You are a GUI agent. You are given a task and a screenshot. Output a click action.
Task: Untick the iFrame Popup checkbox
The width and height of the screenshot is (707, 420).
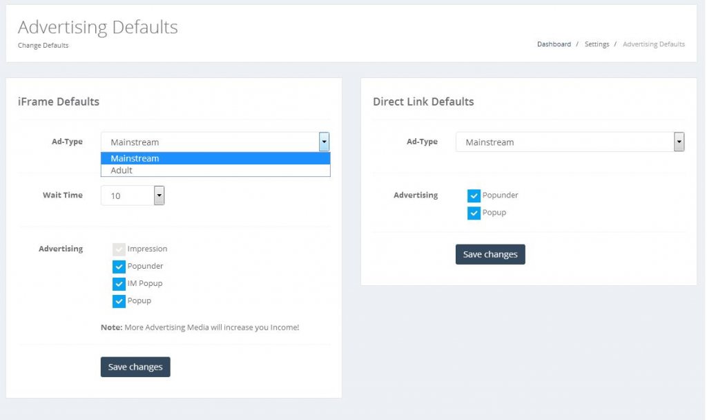click(119, 301)
